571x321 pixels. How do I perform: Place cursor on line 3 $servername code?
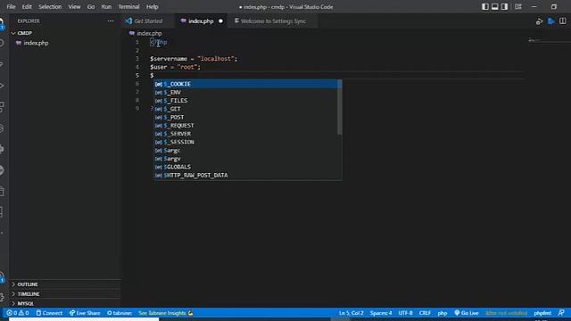[x=194, y=59]
